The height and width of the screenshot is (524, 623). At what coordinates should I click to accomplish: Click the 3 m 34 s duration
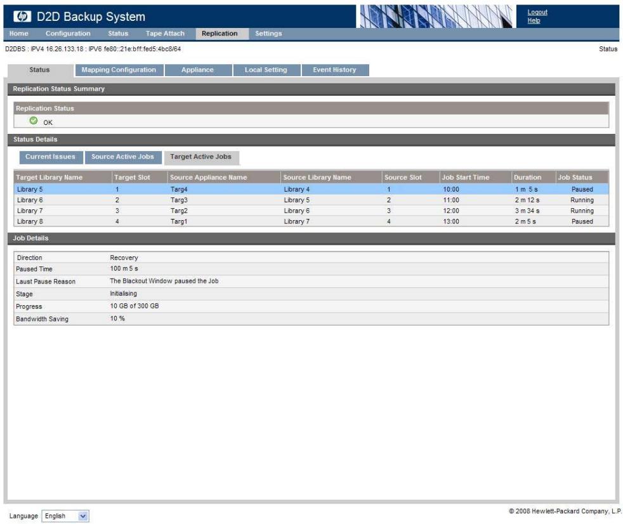pyautogui.click(x=527, y=211)
